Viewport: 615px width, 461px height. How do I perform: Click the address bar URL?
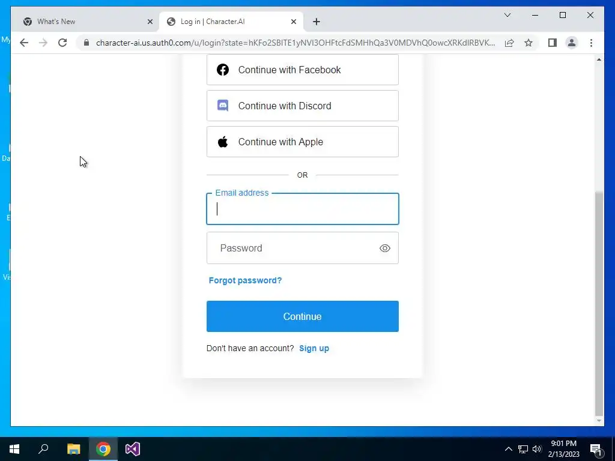click(295, 43)
